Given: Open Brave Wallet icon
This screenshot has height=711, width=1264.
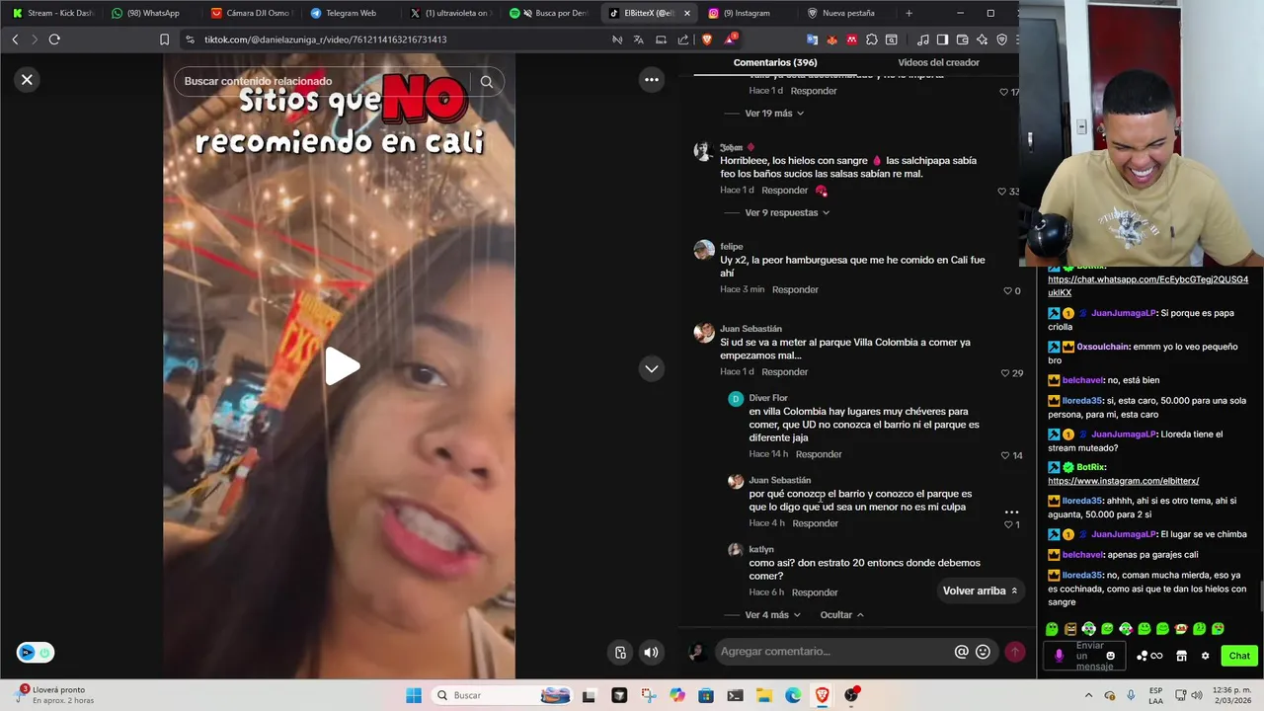Looking at the screenshot, I should tap(962, 39).
